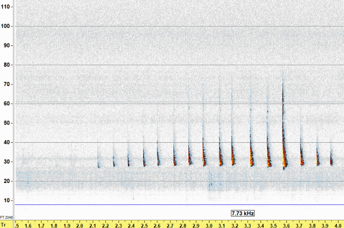Click the 7.73 kHz frequency readout box
This screenshot has height=228, width=344.
pos(243,213)
